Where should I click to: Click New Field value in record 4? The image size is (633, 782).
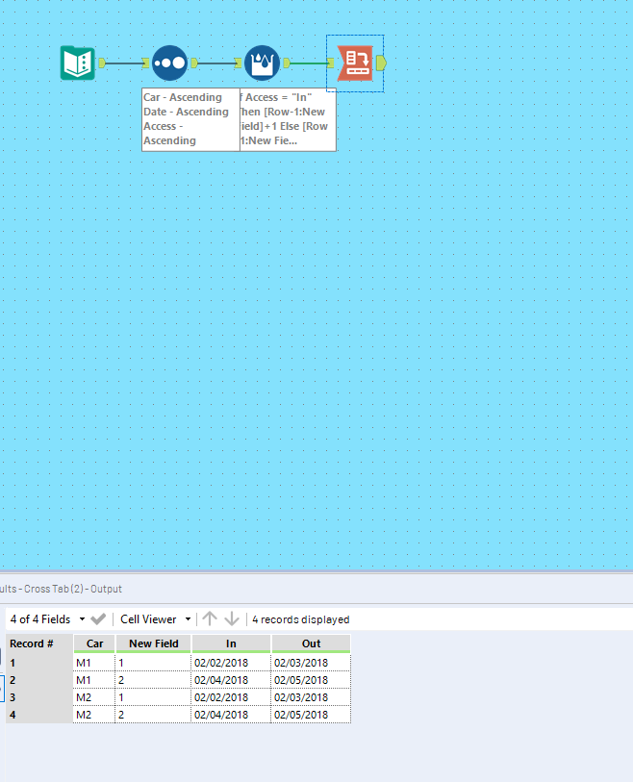[153, 715]
